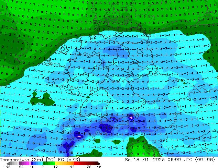Click the "48" label under the color scale
This screenshot has height=168, width=218.
tap(99, 167)
